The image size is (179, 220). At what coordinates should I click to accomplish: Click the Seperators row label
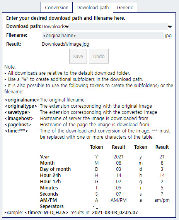pyautogui.click(x=52, y=206)
